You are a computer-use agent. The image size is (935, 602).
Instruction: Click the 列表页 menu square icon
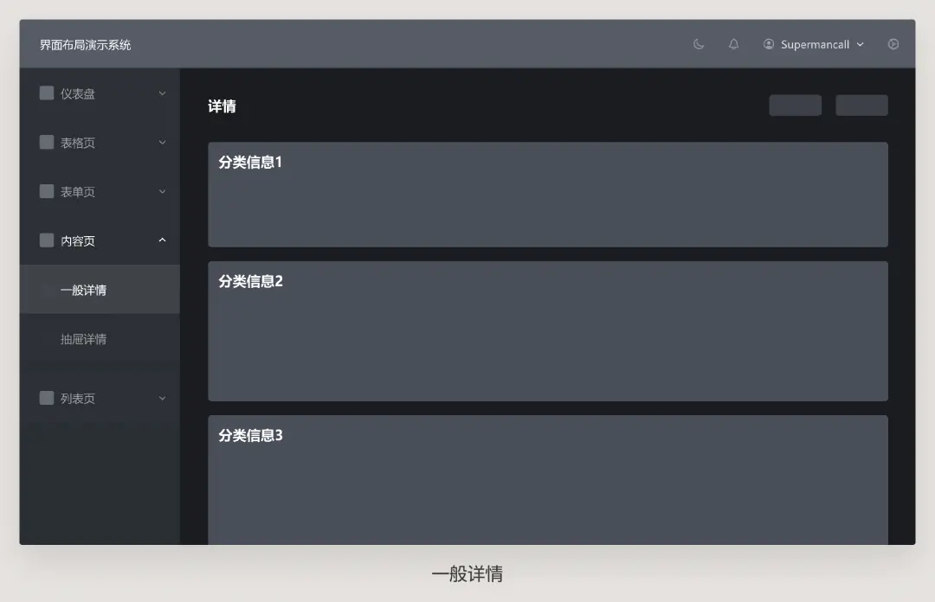tap(47, 398)
